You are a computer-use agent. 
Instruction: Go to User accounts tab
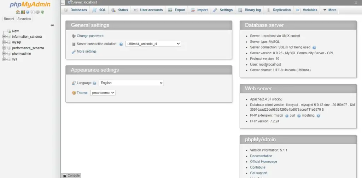coord(148,10)
